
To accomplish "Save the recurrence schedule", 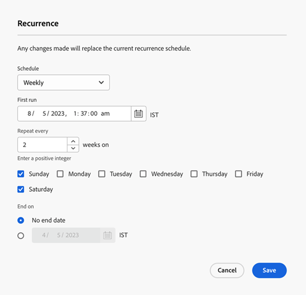I will (x=269, y=271).
